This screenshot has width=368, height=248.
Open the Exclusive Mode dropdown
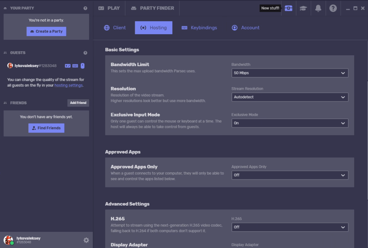click(290, 123)
